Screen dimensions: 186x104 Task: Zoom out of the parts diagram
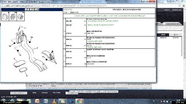pyautogui.click(x=32, y=9)
